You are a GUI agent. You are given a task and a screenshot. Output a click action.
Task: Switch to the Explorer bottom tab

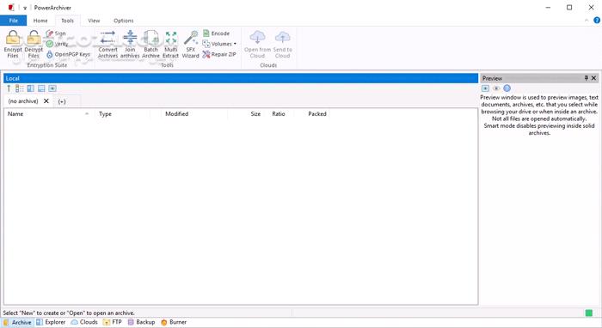tap(51, 322)
